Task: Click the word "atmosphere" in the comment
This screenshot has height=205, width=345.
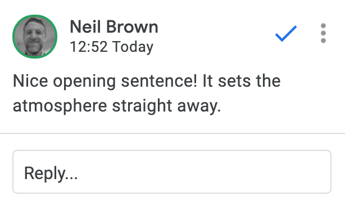Action: tap(60, 106)
